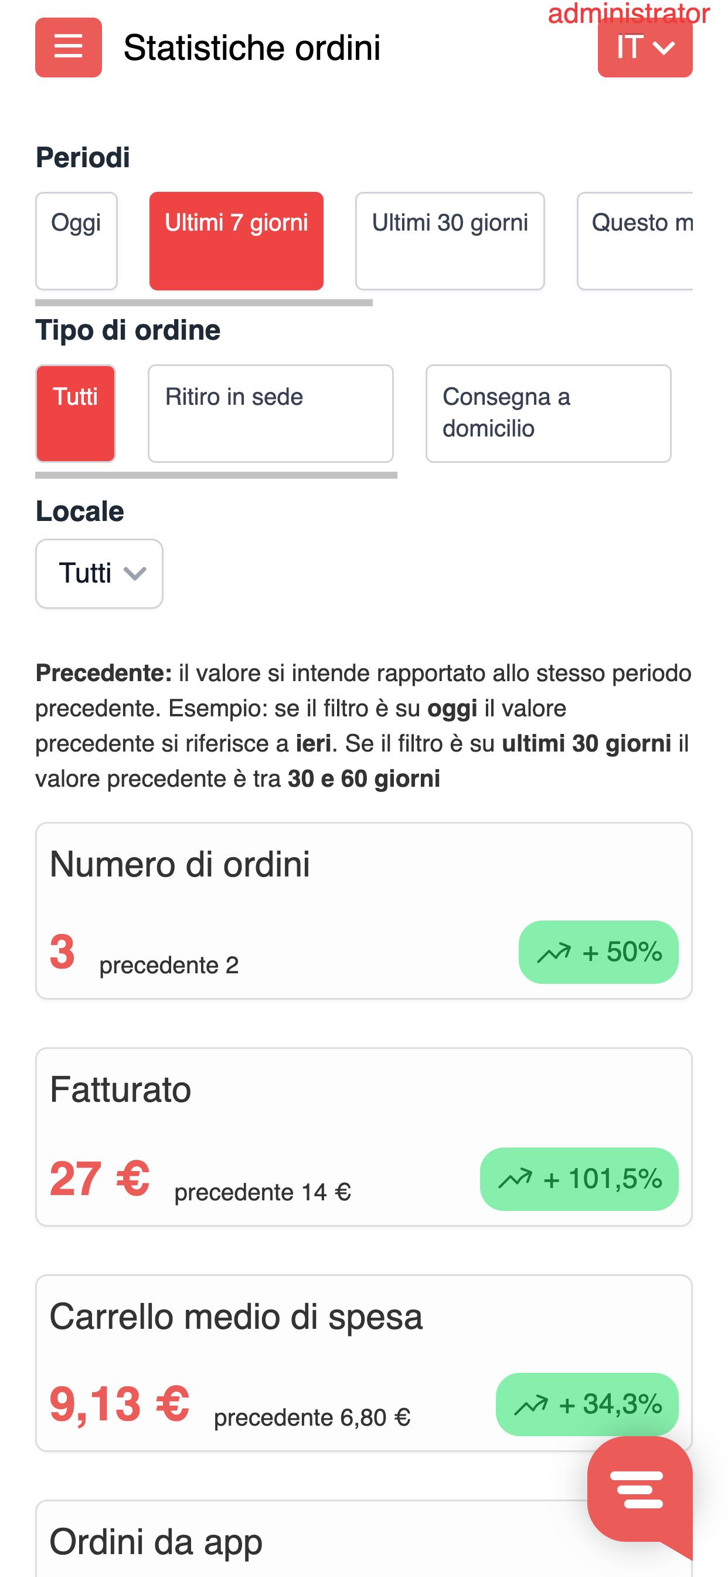
Task: Click the Tipo di ordine horizontal scrollbar
Action: (x=216, y=475)
